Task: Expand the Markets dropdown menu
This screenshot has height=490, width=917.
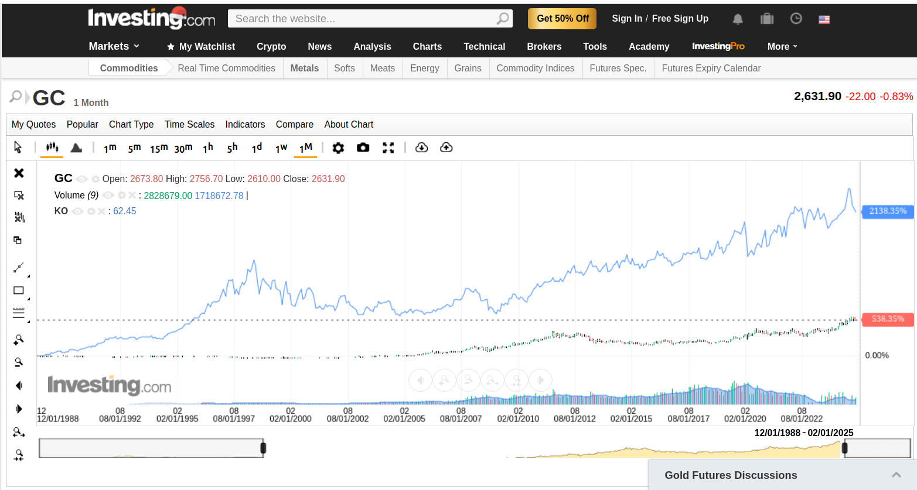Action: tap(114, 46)
